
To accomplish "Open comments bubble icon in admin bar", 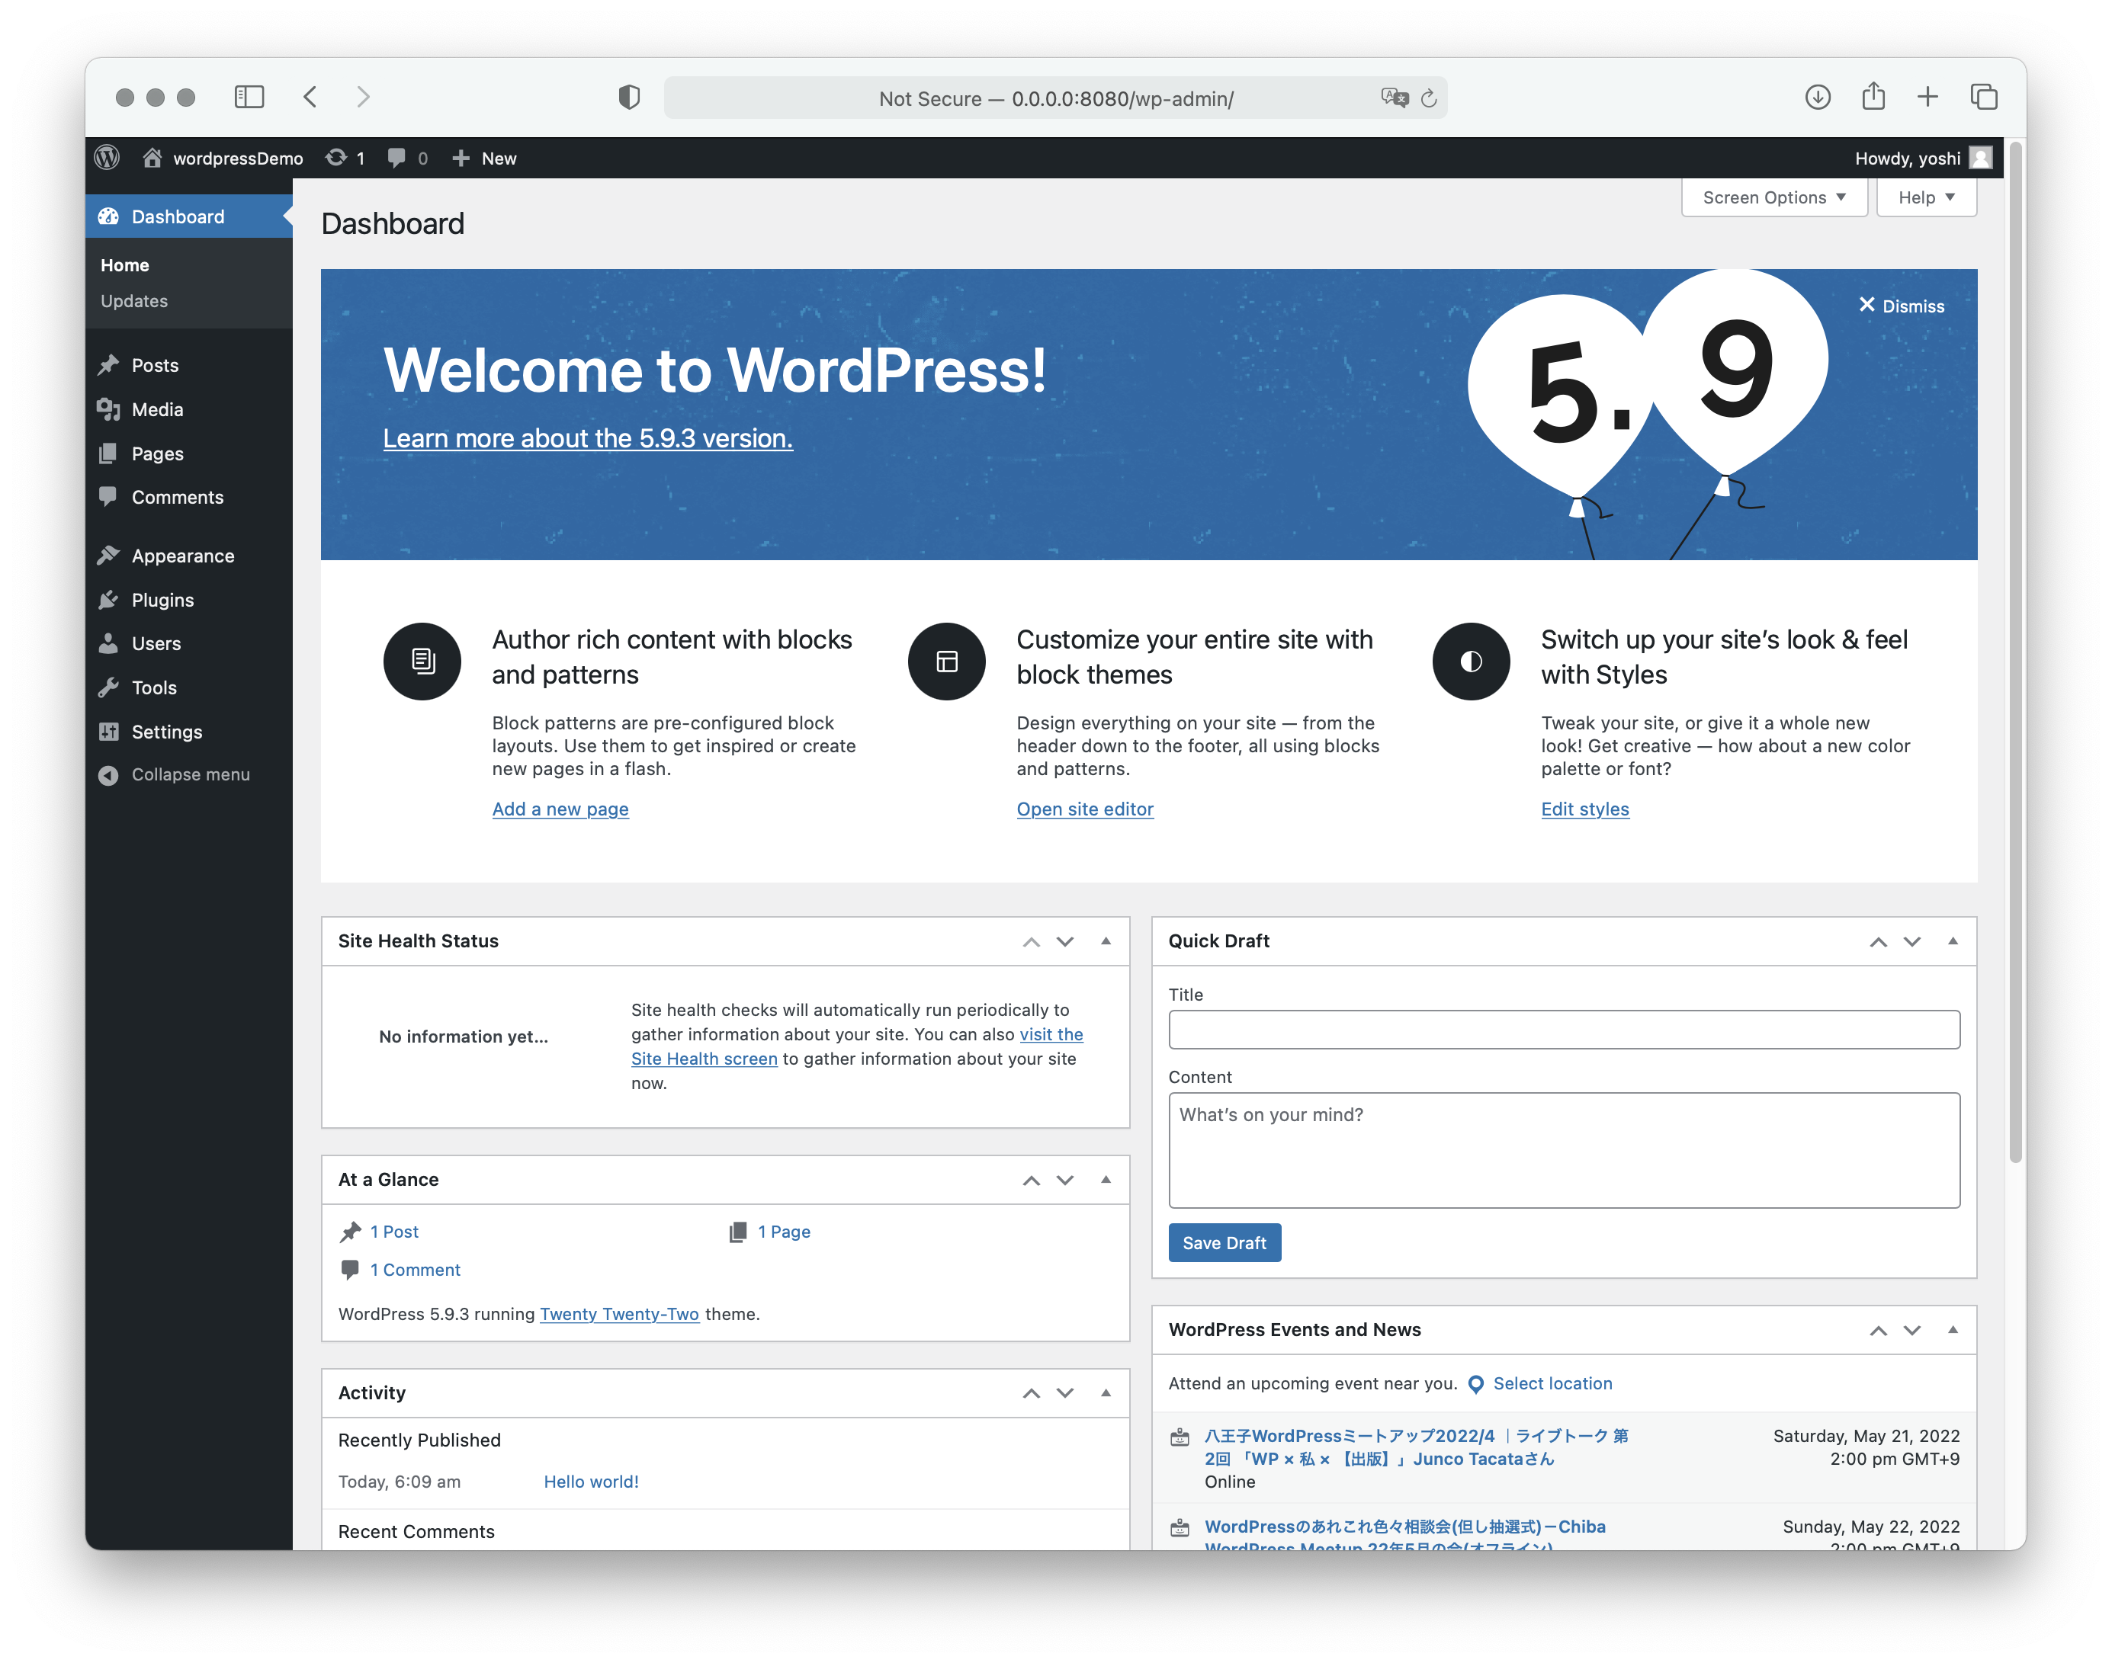I will click(x=396, y=158).
